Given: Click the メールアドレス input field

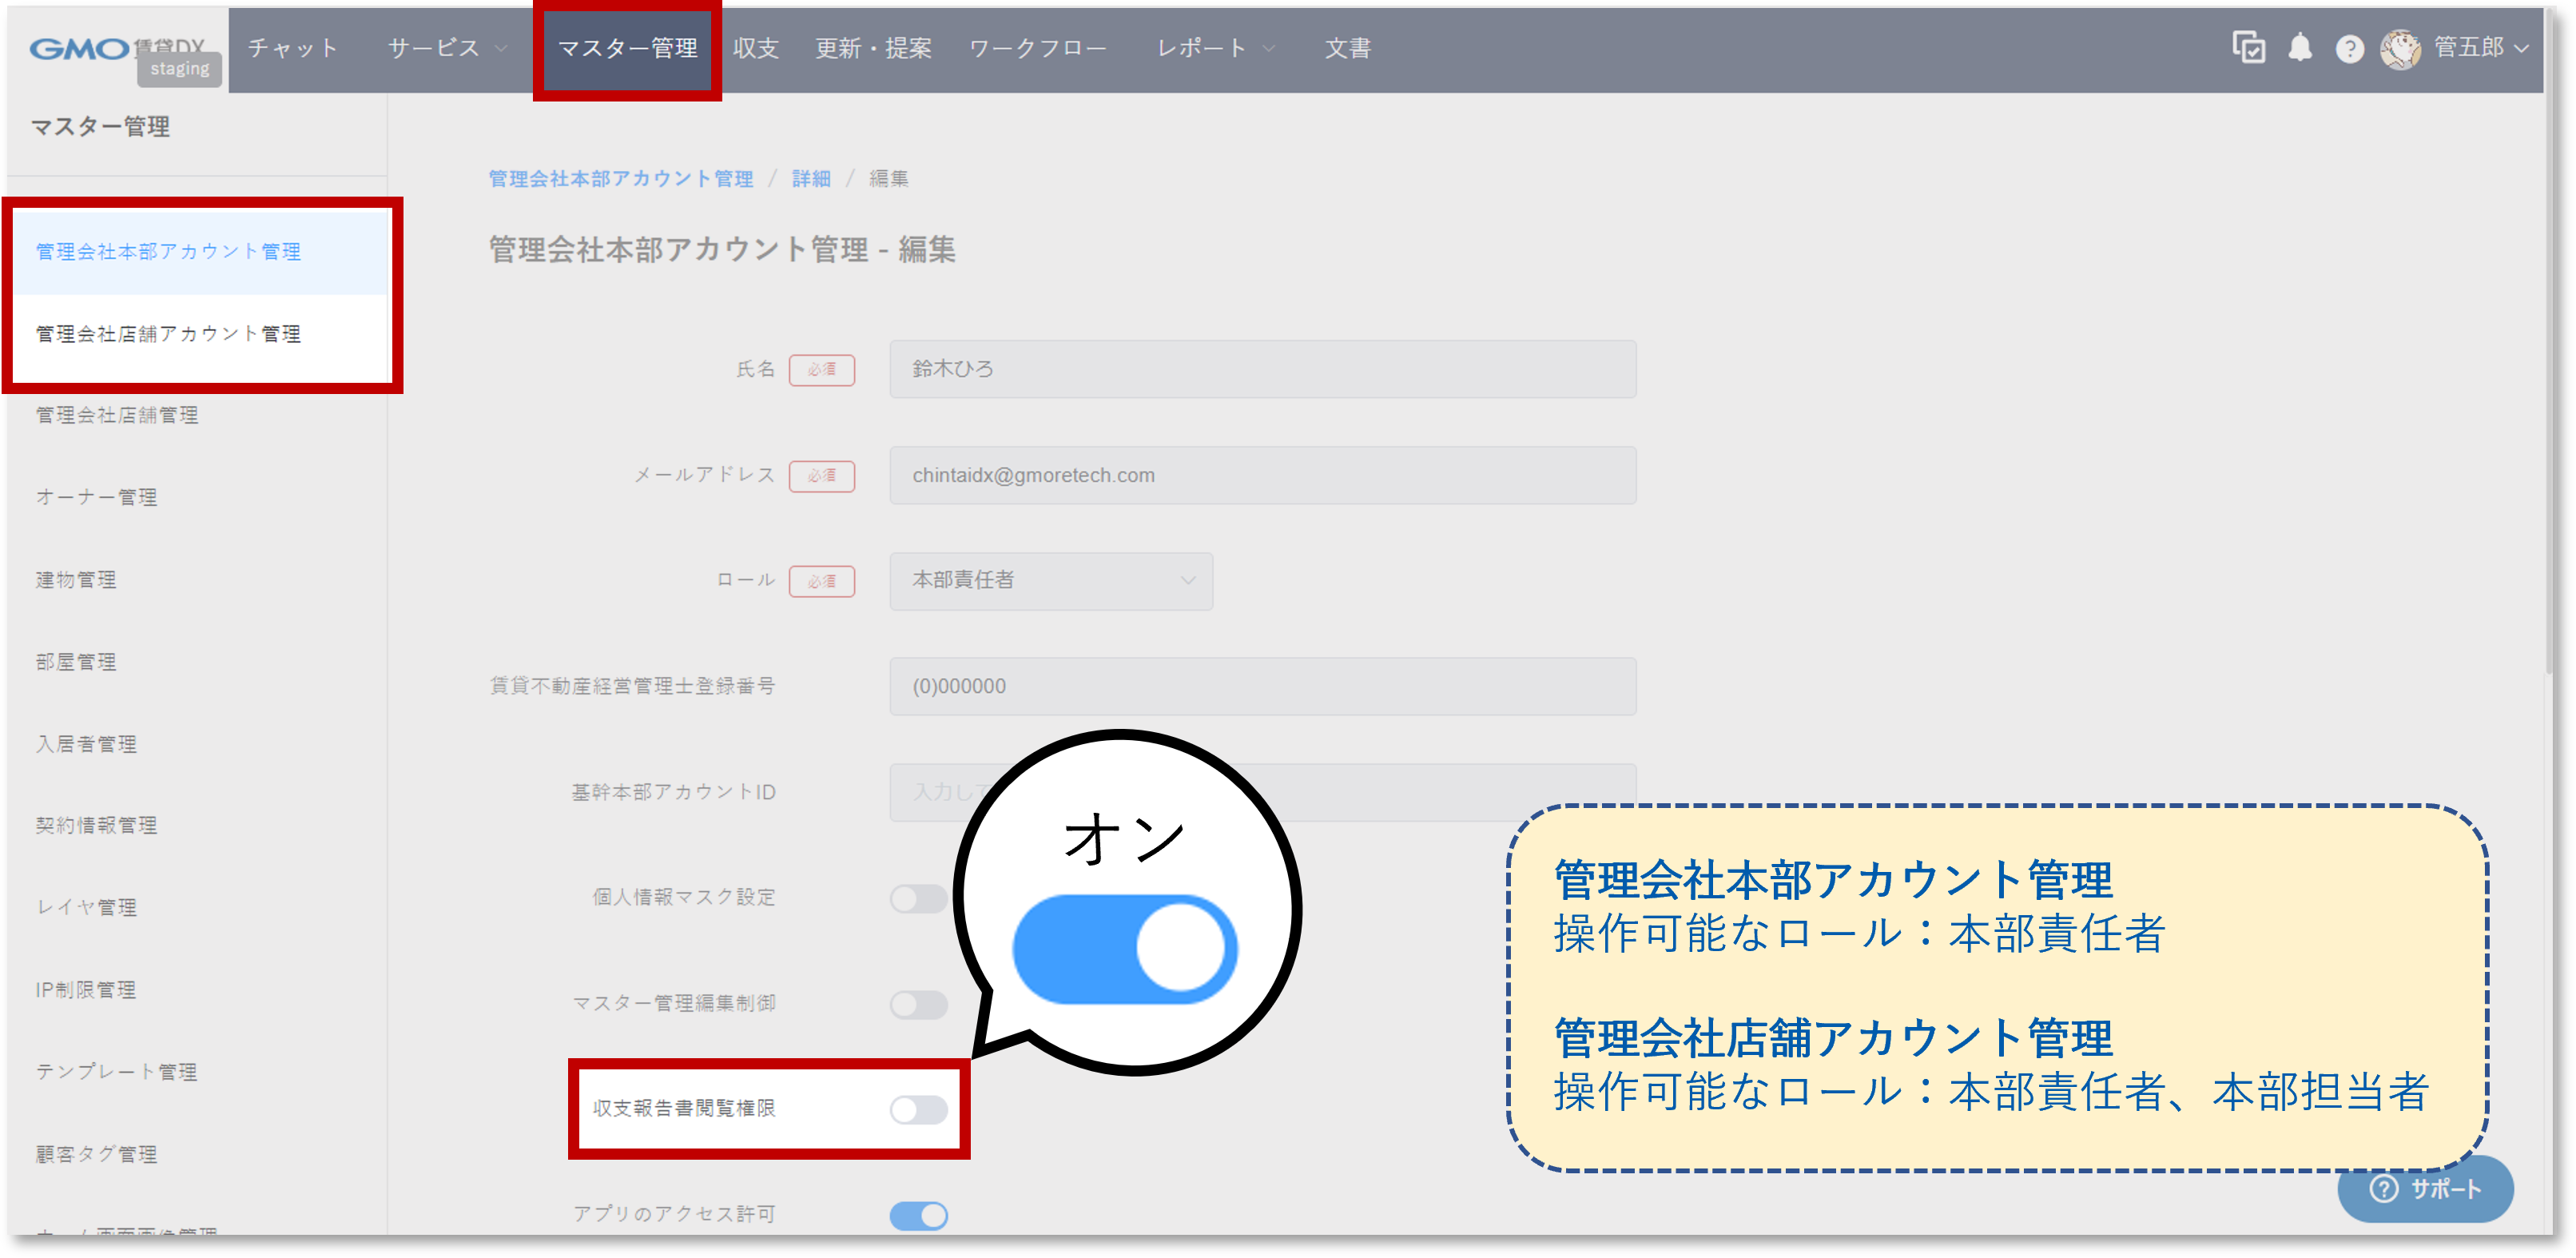Looking at the screenshot, I should [1262, 475].
